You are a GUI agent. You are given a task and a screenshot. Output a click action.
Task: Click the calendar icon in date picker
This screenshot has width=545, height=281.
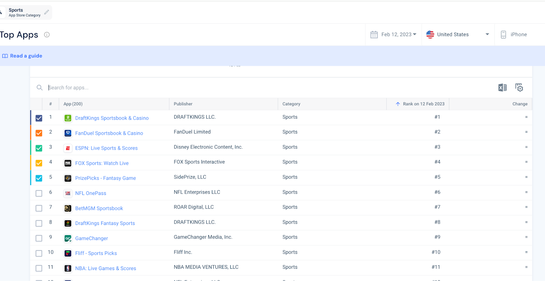point(374,35)
